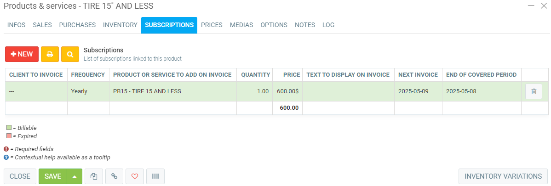551x186 pixels.
Task: Open Inventory Variations
Action: click(x=503, y=176)
